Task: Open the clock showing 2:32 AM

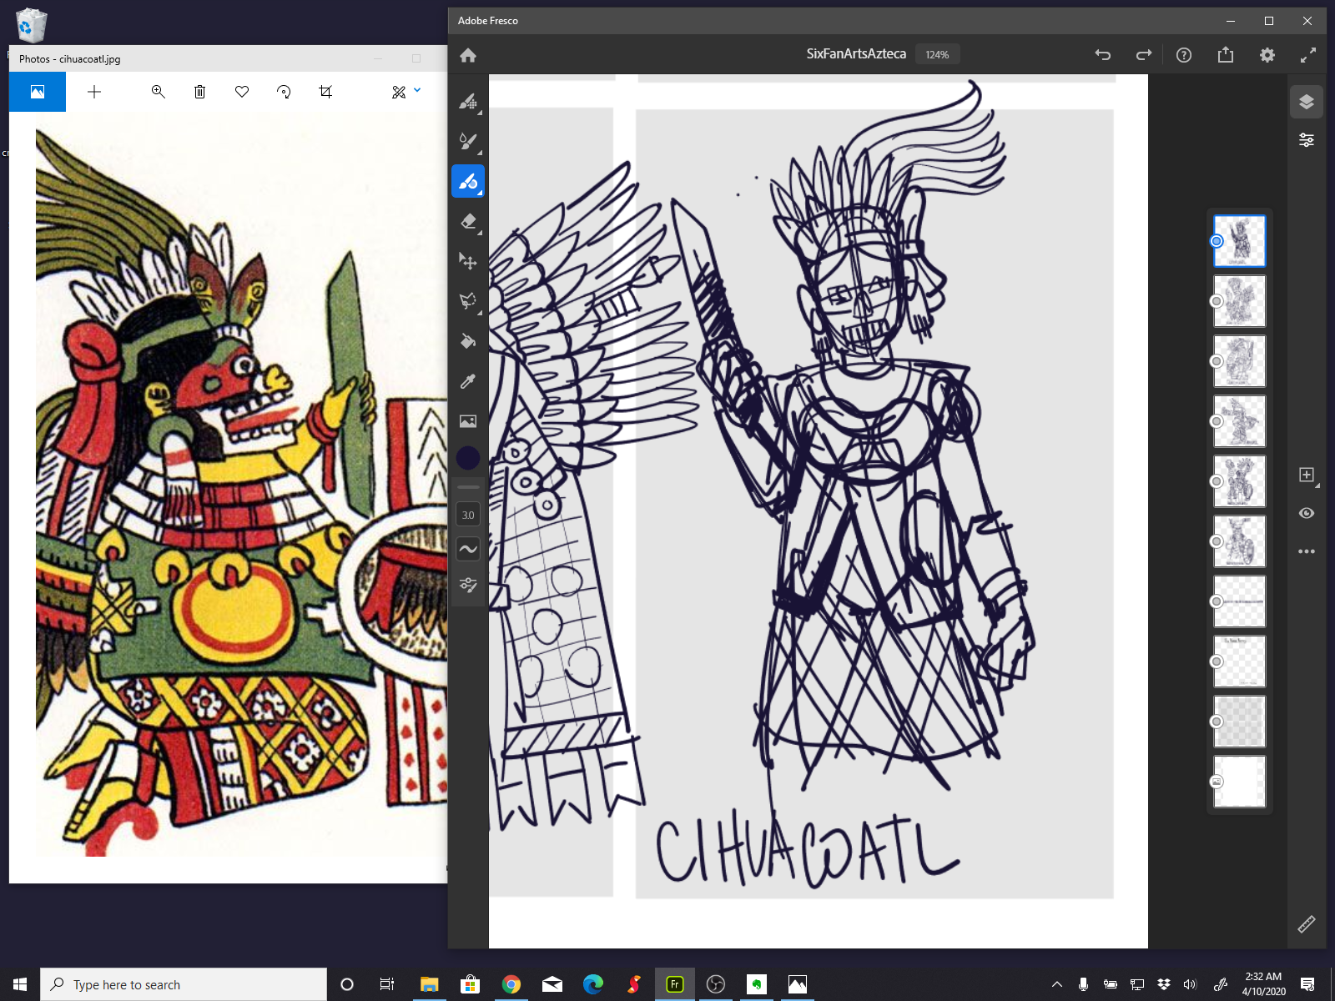Action: [1263, 984]
